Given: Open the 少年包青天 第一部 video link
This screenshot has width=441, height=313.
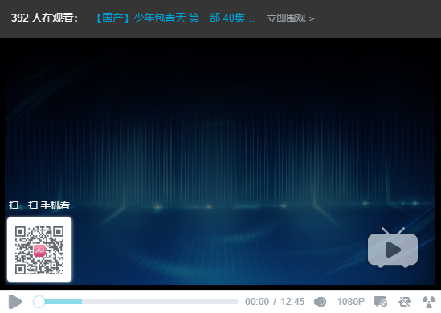Looking at the screenshot, I should (x=175, y=18).
